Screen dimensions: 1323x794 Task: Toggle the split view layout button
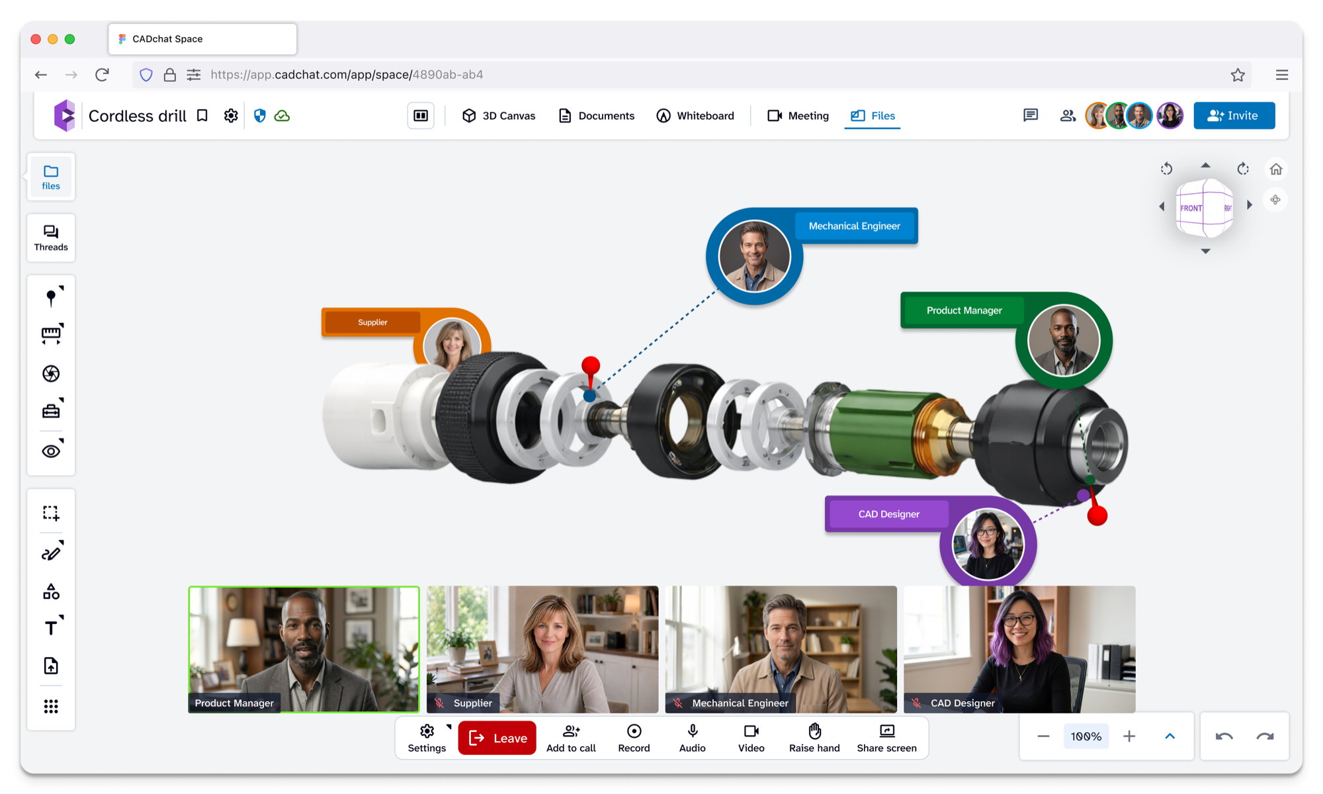[x=421, y=116]
